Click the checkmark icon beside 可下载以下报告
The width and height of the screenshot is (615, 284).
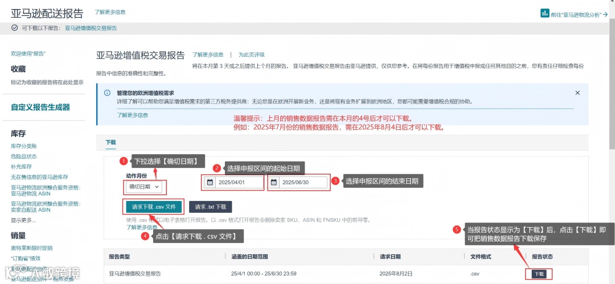click(14, 28)
